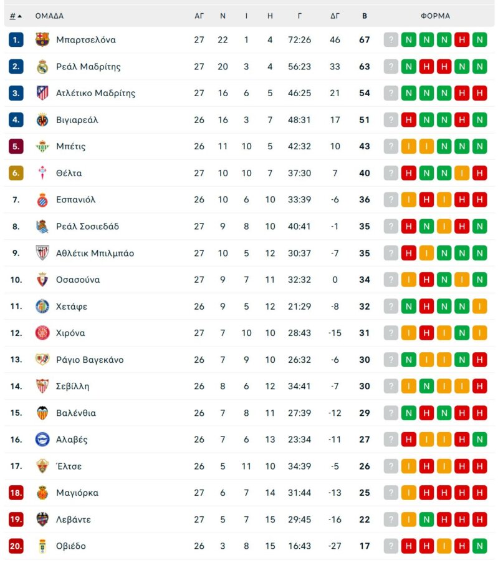The image size is (498, 562).
Task: Click the Oviedo crest at the bottom row
Action: click(x=42, y=546)
